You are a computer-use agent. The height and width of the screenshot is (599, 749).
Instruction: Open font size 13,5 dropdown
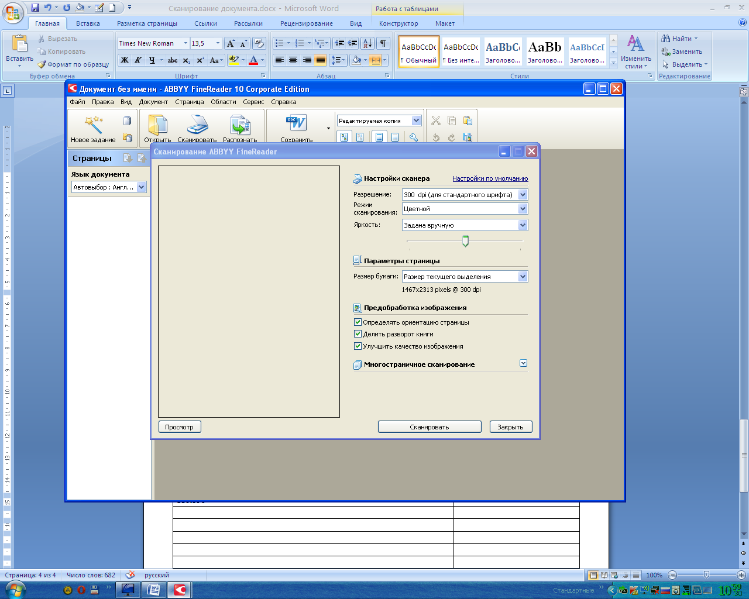pyautogui.click(x=218, y=43)
